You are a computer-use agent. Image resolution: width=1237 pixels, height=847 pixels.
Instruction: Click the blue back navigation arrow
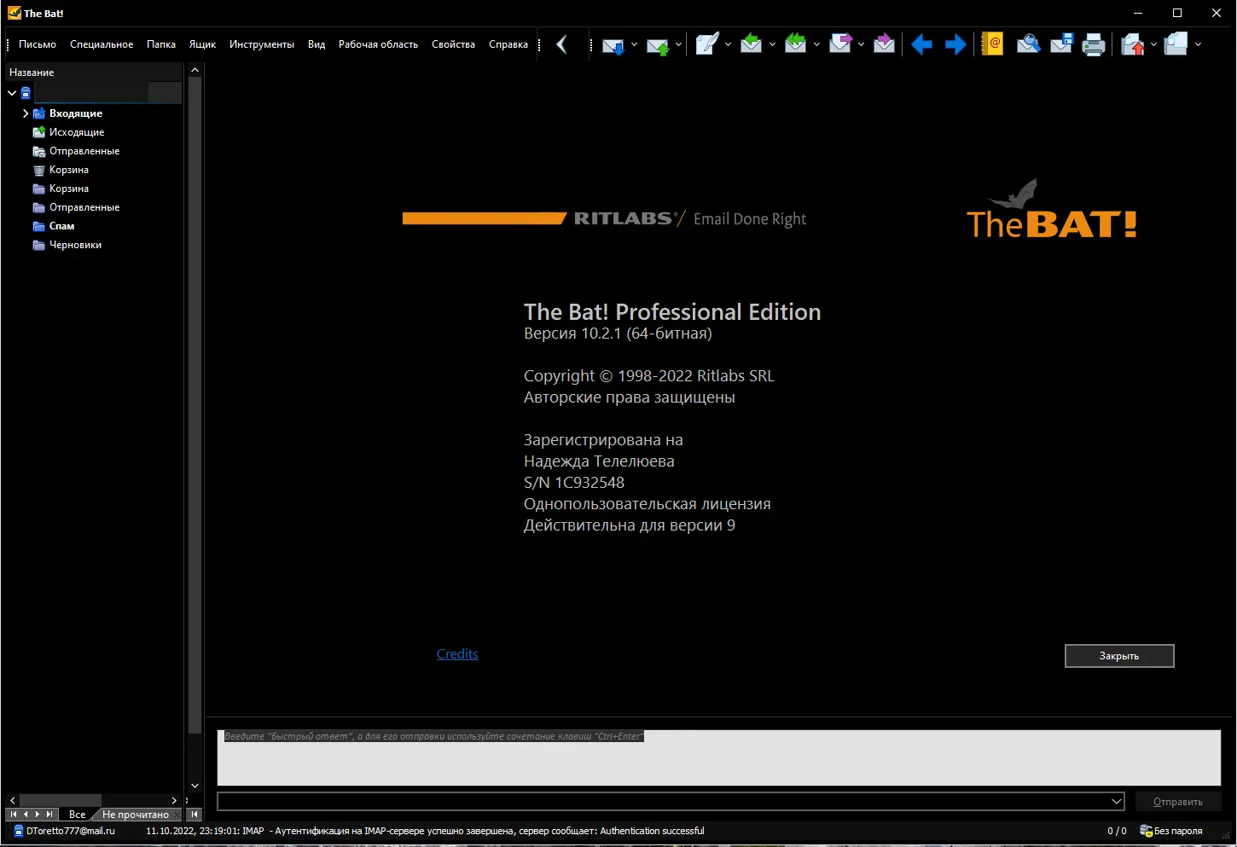coord(921,44)
